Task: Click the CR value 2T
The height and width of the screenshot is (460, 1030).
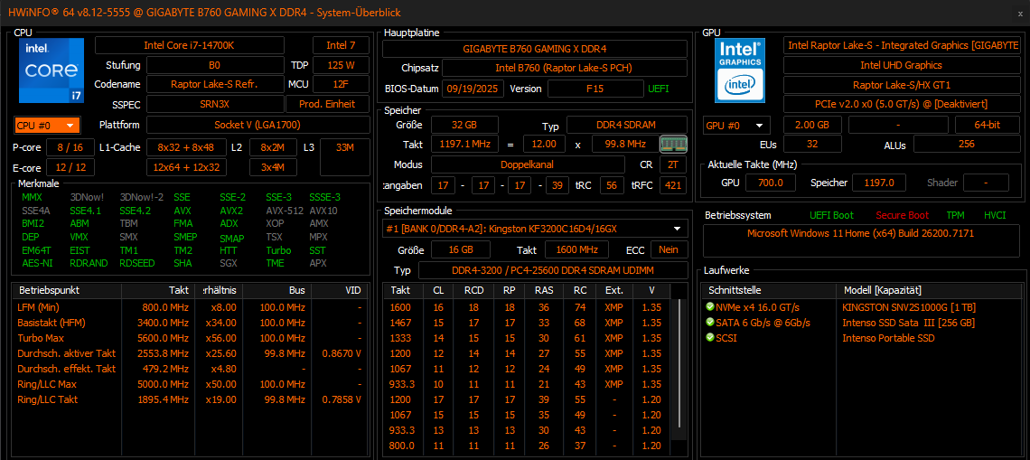Action: 673,164
